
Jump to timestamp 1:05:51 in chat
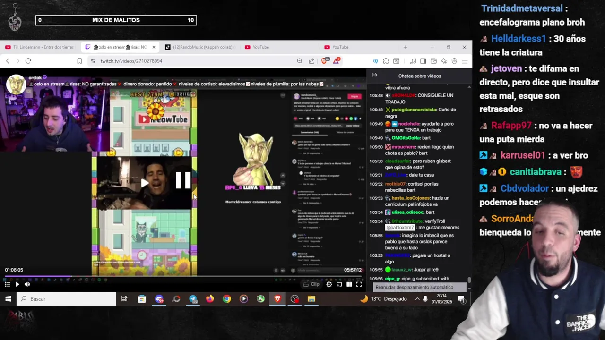[x=376, y=175]
